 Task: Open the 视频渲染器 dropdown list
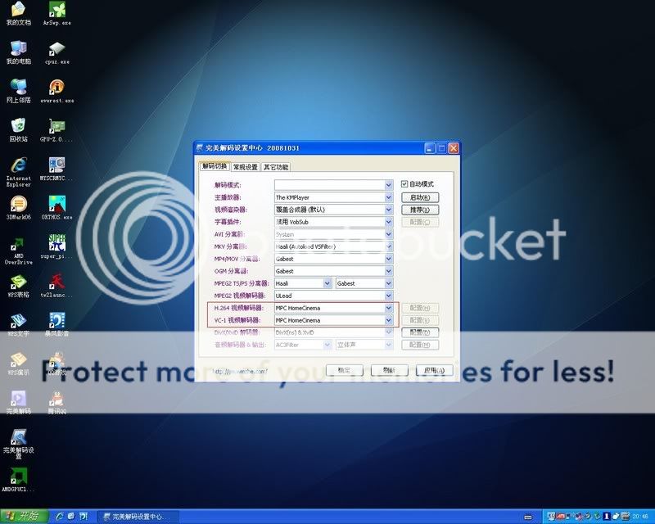(389, 210)
